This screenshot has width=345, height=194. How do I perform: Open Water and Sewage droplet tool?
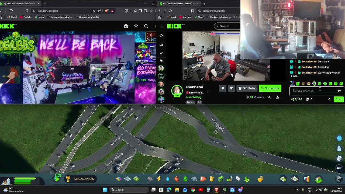(x=168, y=179)
